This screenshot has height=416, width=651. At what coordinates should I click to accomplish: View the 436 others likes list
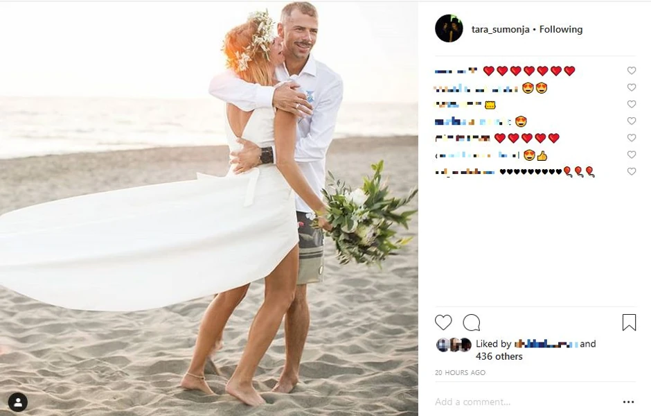[499, 356]
